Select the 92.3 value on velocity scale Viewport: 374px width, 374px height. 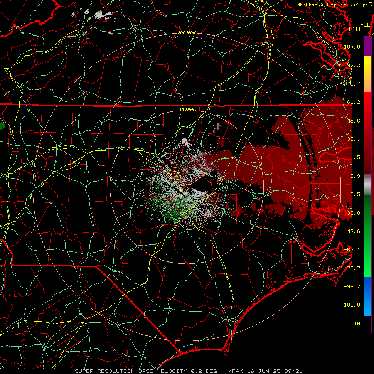tap(354, 65)
